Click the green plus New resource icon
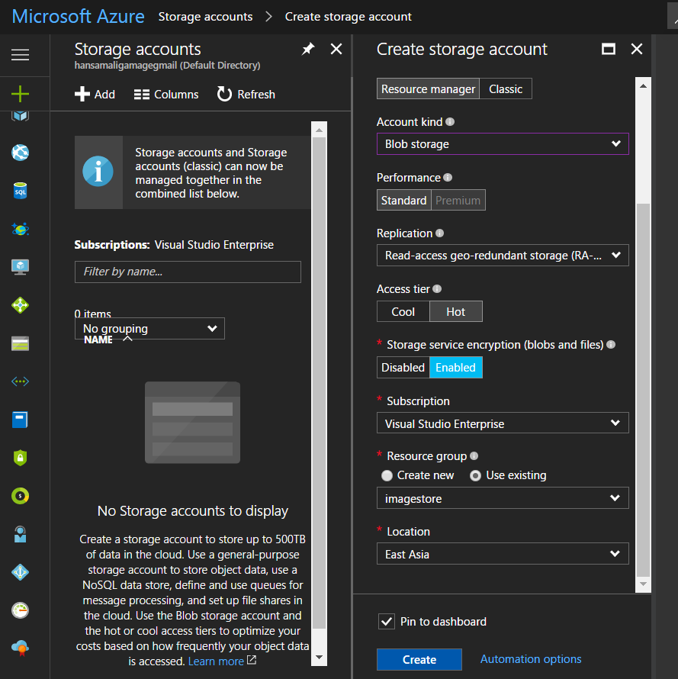The image size is (678, 679). click(x=21, y=94)
